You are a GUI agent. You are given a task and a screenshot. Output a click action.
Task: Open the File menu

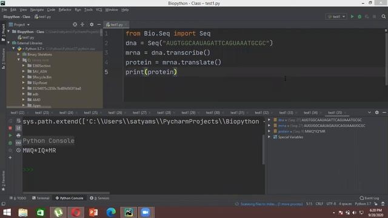coord(4,10)
